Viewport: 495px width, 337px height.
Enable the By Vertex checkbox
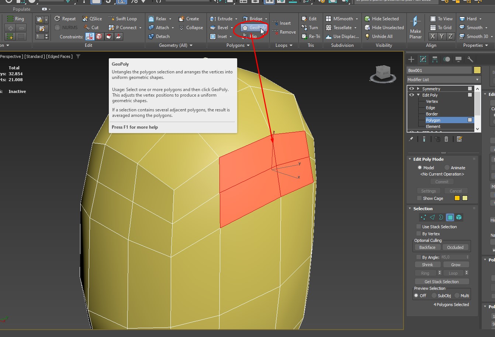click(x=419, y=234)
